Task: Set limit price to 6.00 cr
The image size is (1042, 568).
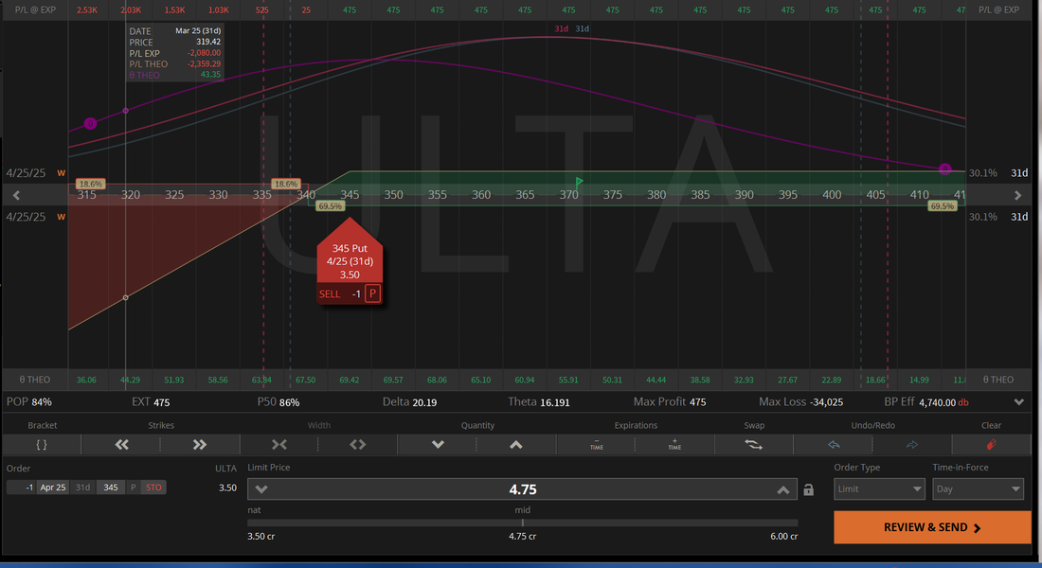Action: coord(784,536)
